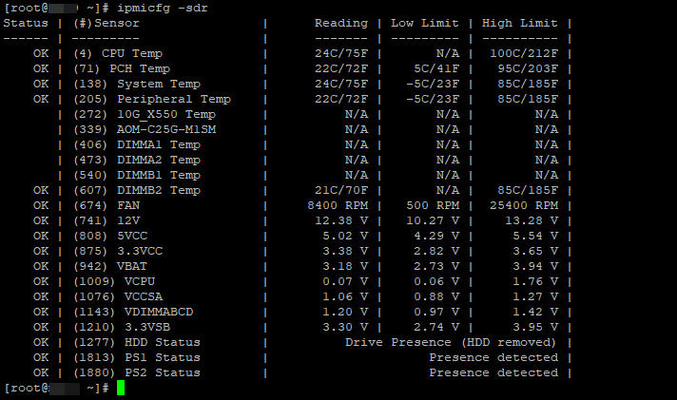Click the 12V reading value 12.38 V
Image resolution: width=677 pixels, height=400 pixels.
pos(340,219)
